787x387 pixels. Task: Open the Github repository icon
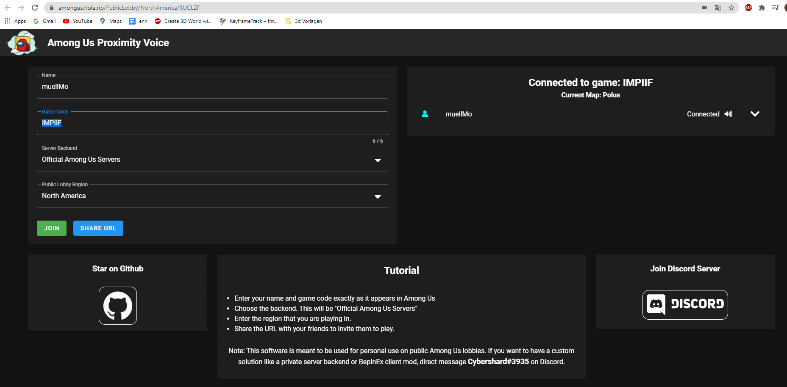tap(118, 306)
